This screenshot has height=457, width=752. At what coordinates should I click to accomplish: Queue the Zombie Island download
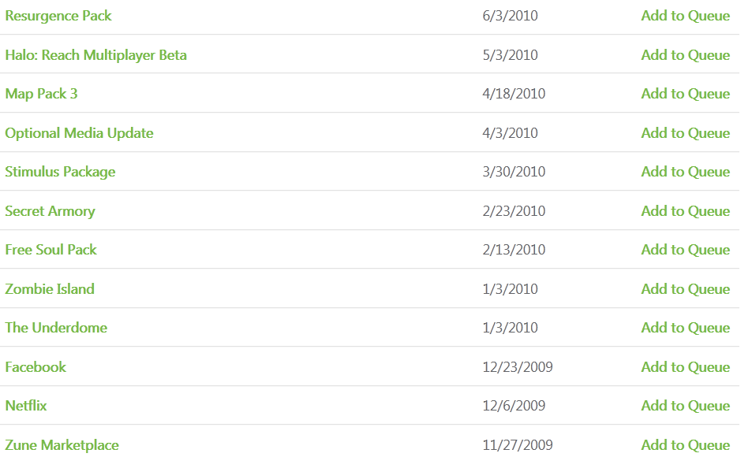coord(685,289)
